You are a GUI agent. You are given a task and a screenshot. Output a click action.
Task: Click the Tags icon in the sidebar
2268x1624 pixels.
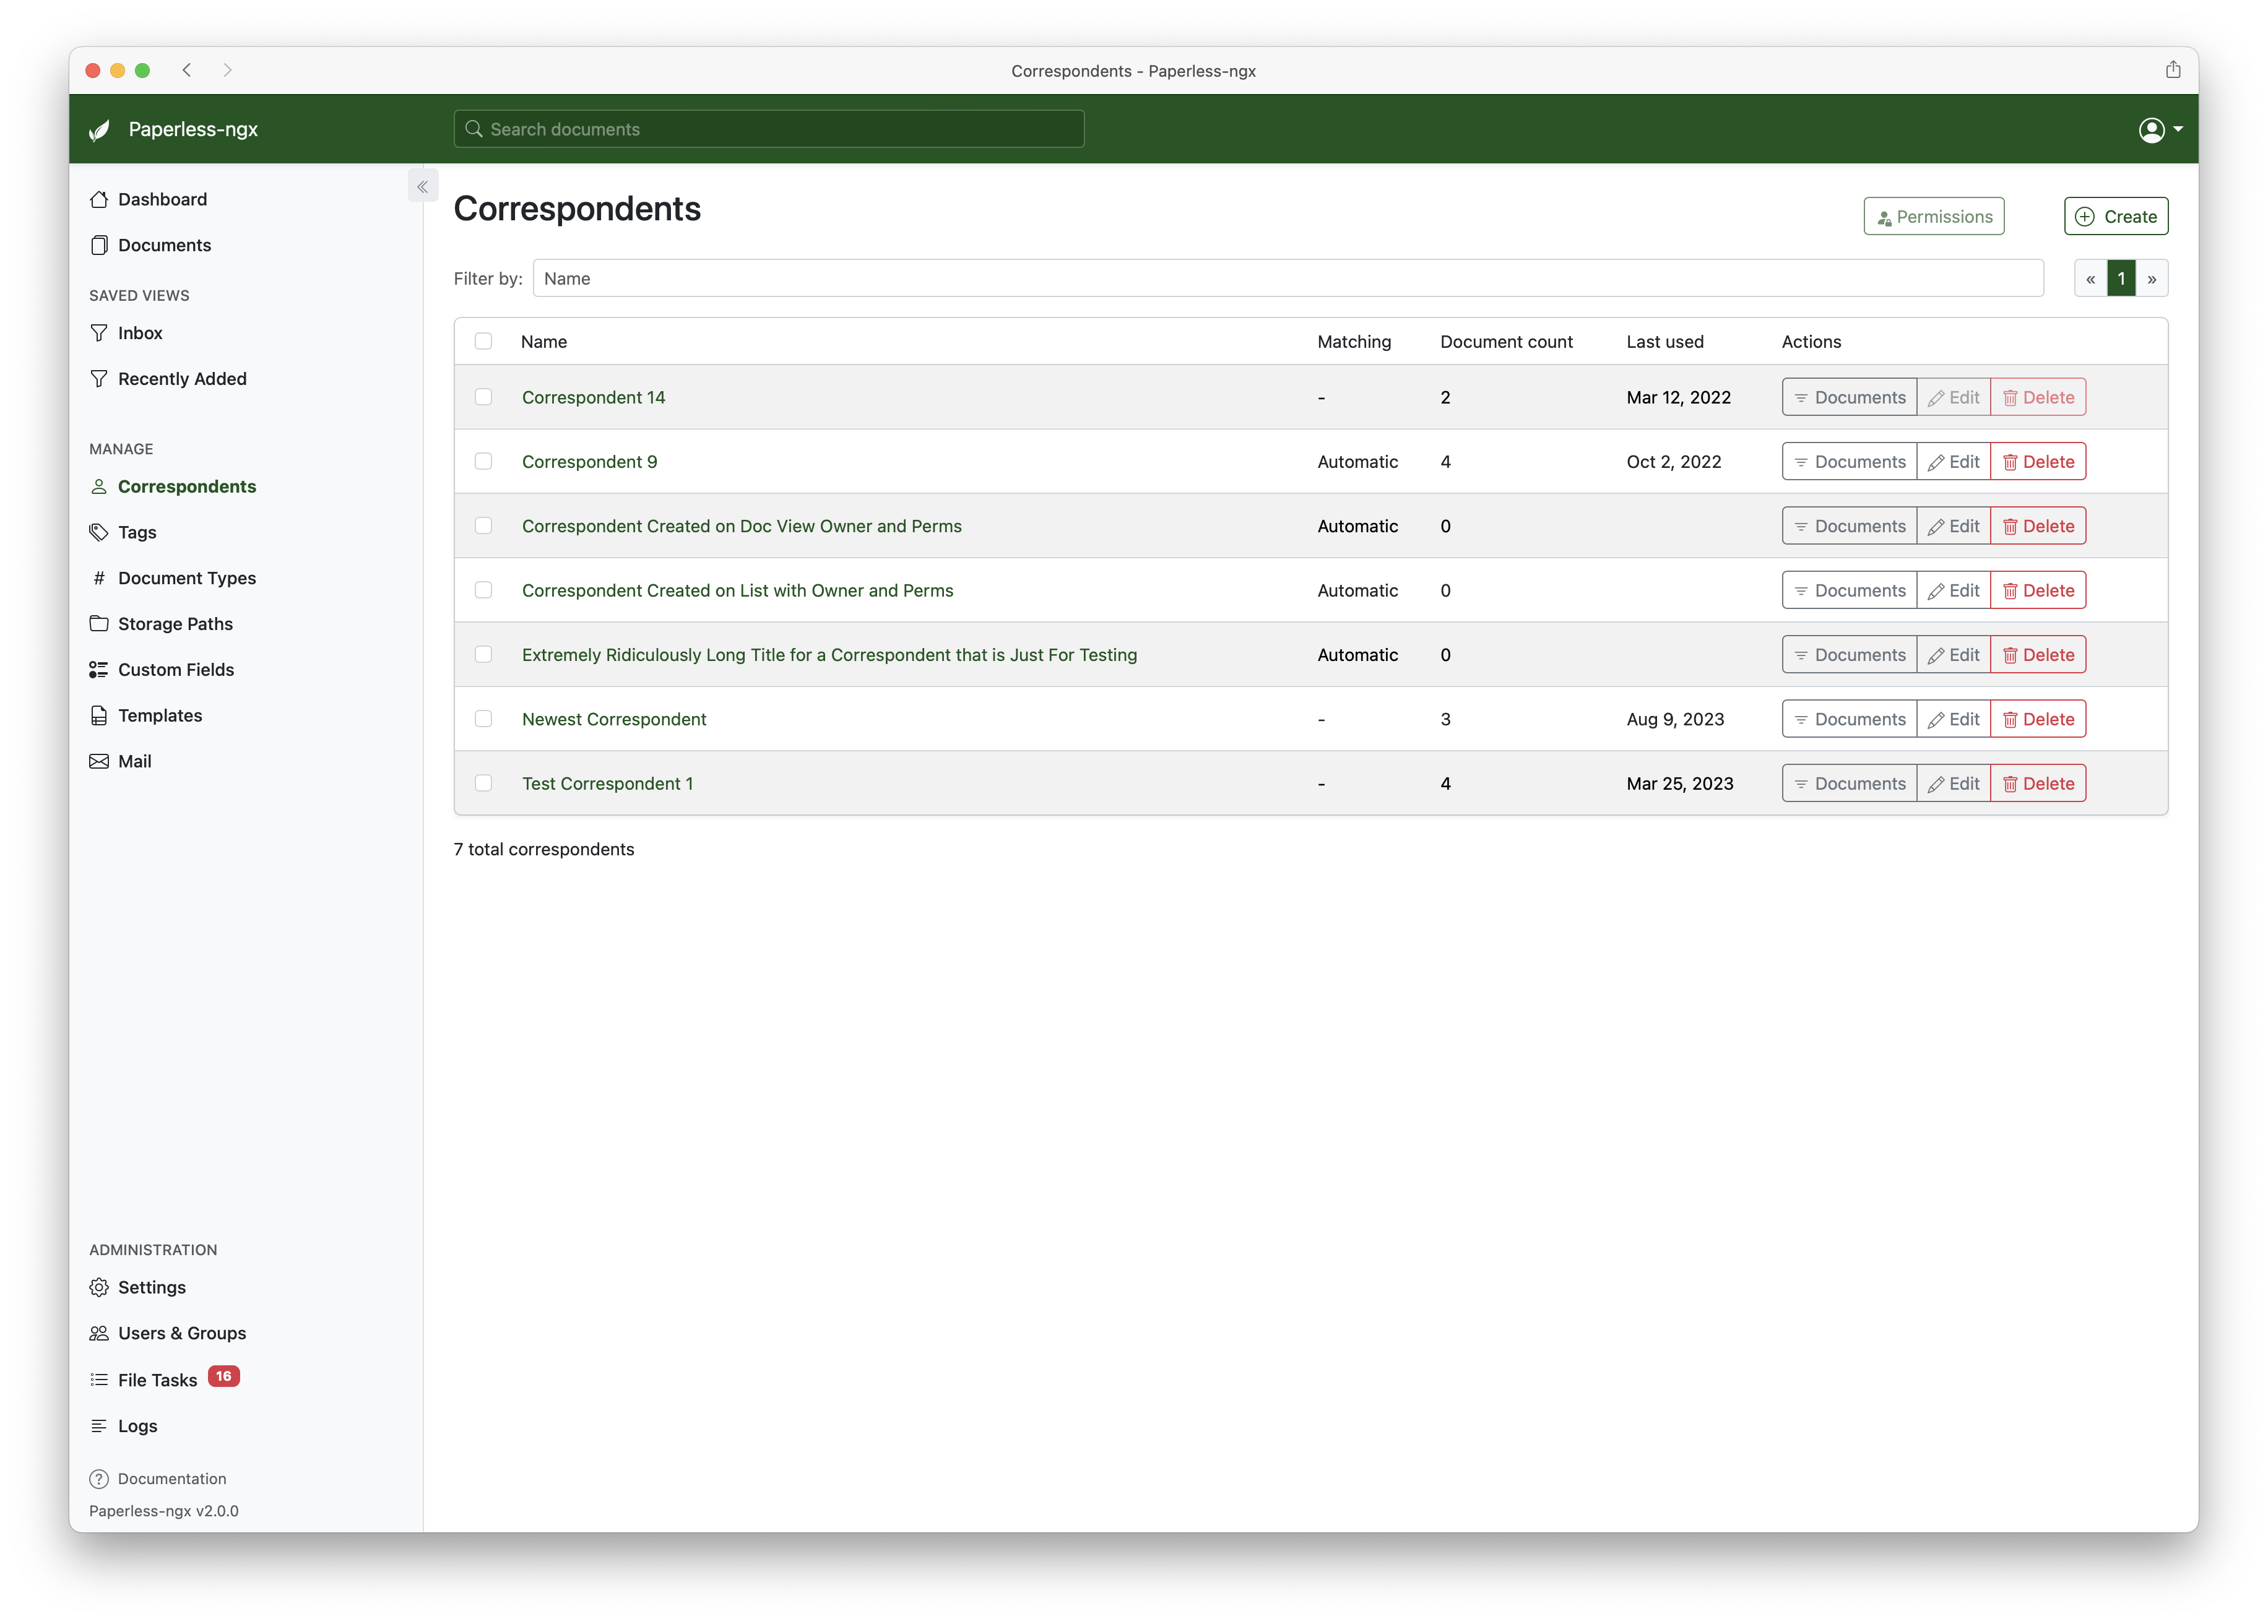click(99, 532)
